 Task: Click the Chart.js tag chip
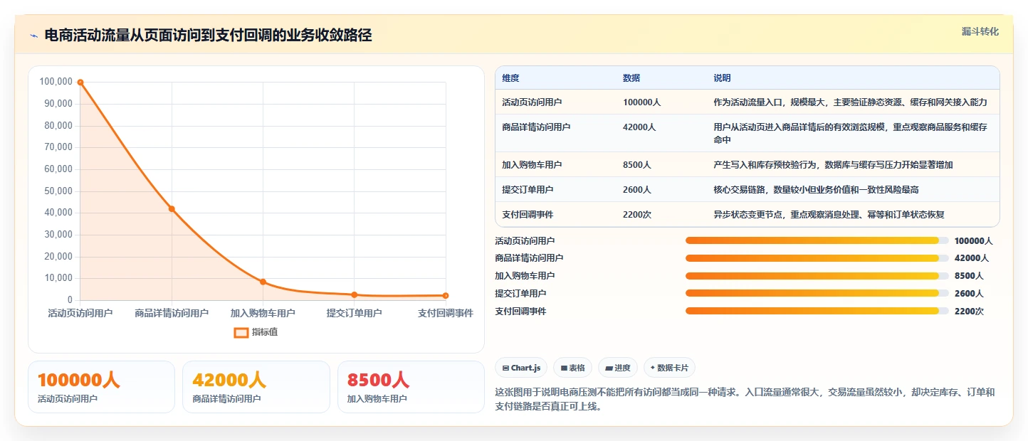pyautogui.click(x=521, y=368)
